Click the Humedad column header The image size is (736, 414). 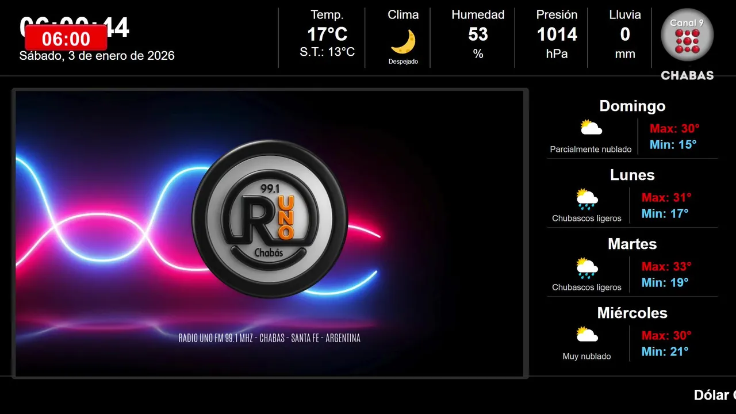click(x=478, y=15)
